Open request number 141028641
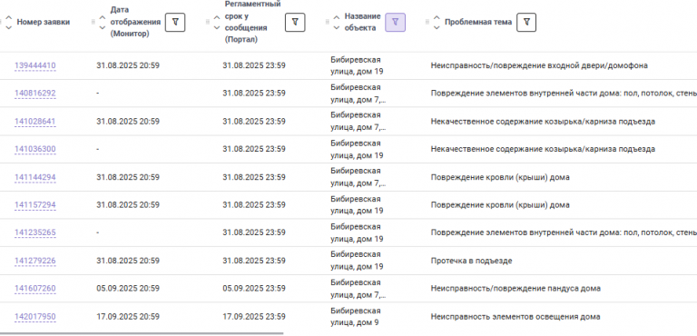This screenshot has height=336, width=697. pos(35,122)
